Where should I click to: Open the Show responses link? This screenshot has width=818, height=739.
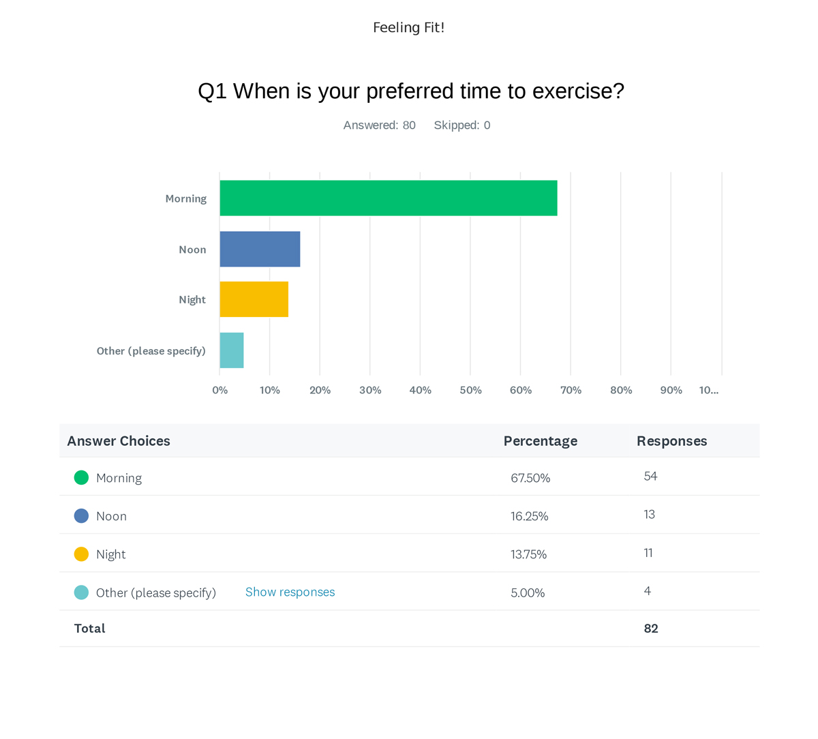pyautogui.click(x=290, y=592)
